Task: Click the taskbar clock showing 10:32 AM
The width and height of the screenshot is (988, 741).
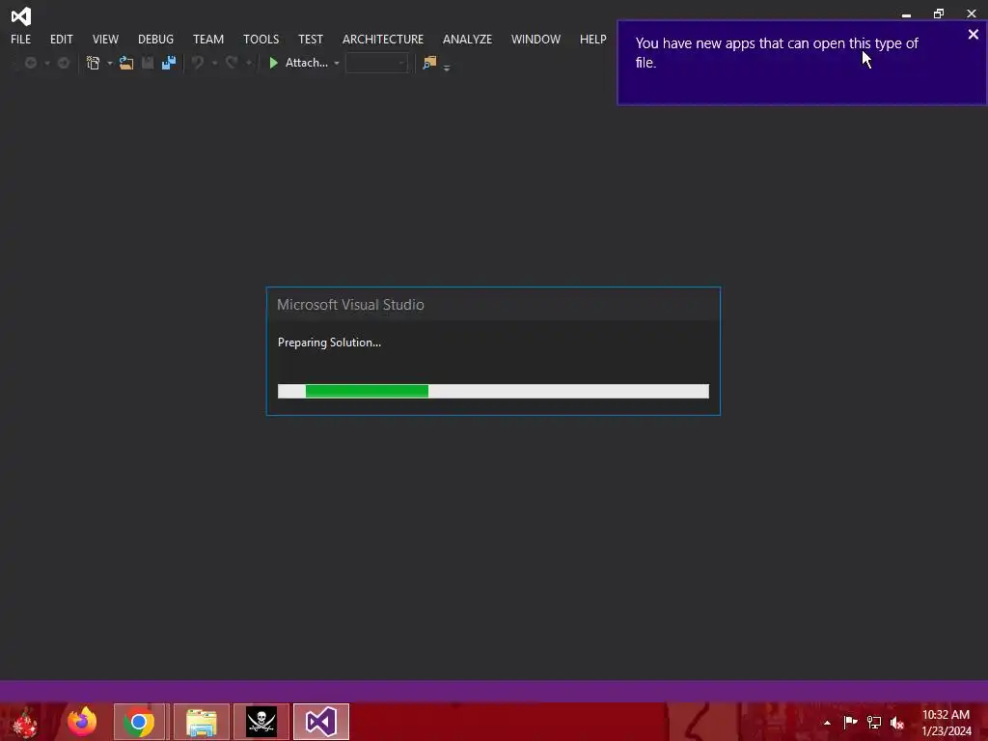Action: pyautogui.click(x=947, y=723)
